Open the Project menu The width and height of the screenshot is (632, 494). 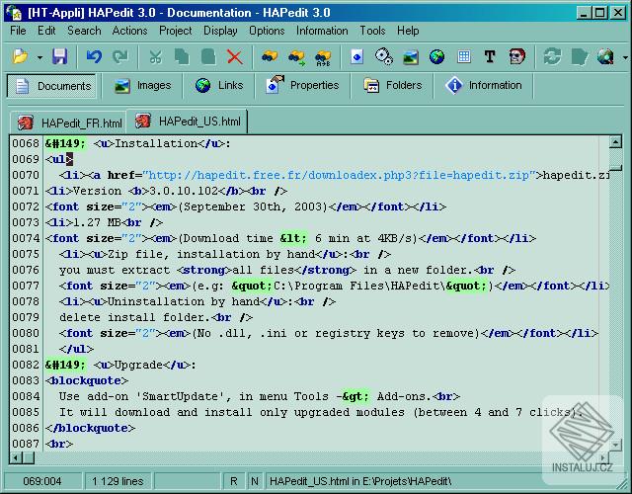click(176, 31)
